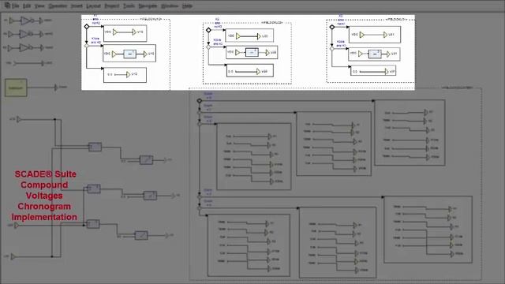
Task: Select the subtraction operator box in the rightmost highlighted if-block
Action: (375, 54)
